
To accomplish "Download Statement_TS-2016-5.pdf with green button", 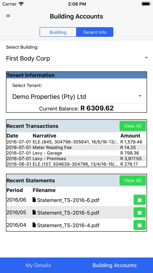I will (140, 213).
